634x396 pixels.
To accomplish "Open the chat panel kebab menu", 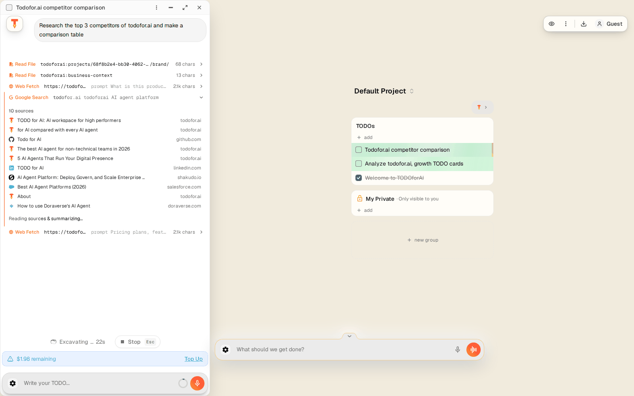I will (157, 8).
